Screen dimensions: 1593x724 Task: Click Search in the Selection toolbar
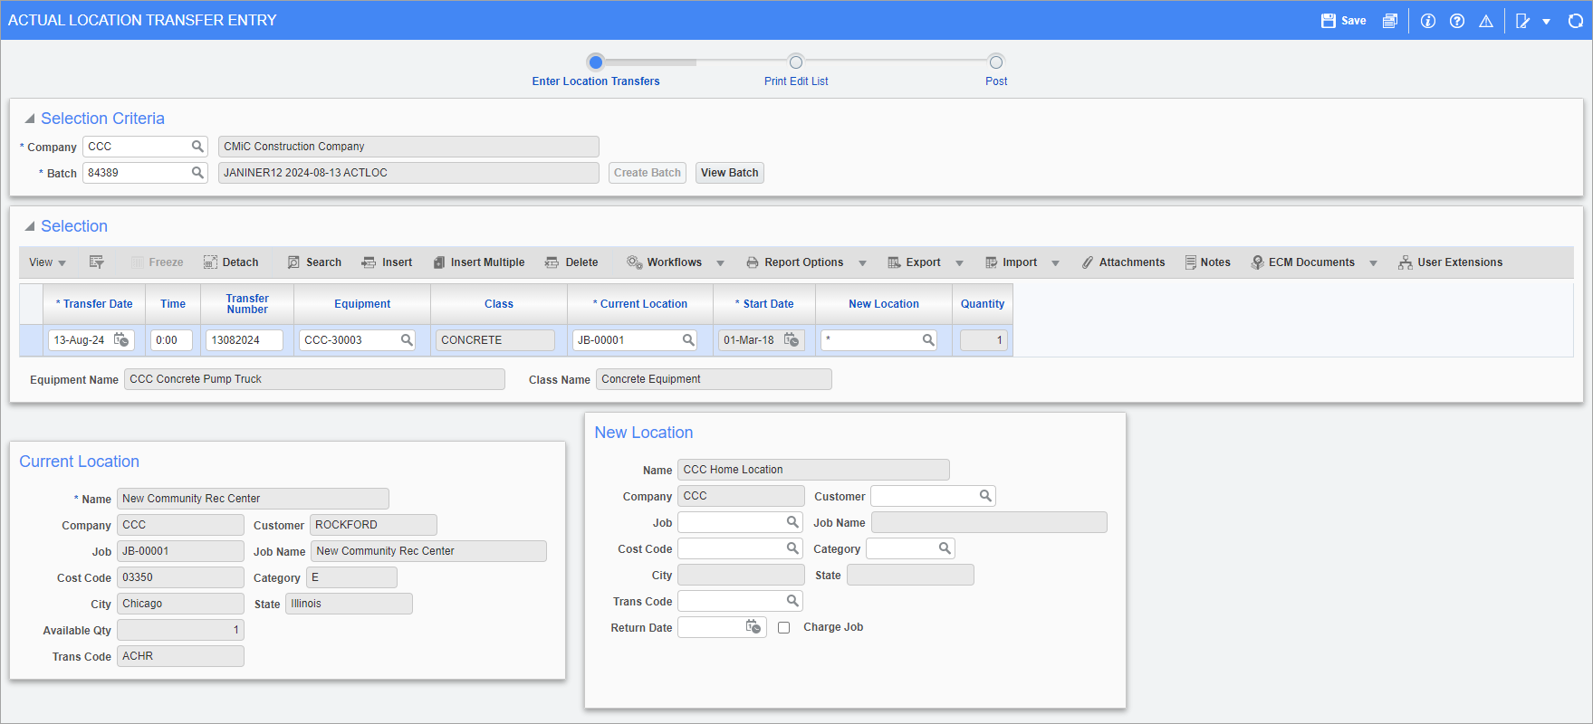[314, 262]
